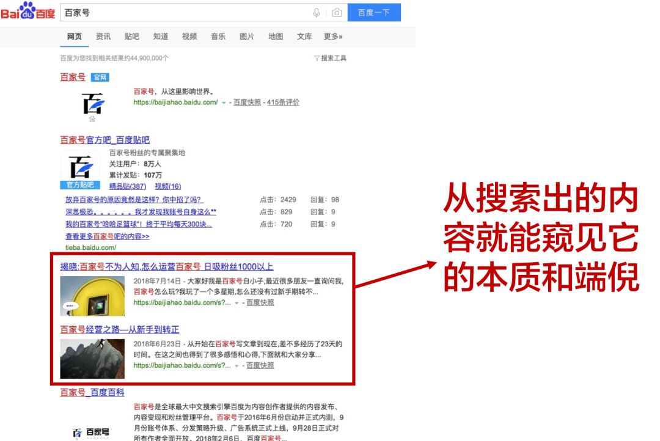Open the 搜索工具 filter icon
The image size is (660, 441).
[317, 58]
